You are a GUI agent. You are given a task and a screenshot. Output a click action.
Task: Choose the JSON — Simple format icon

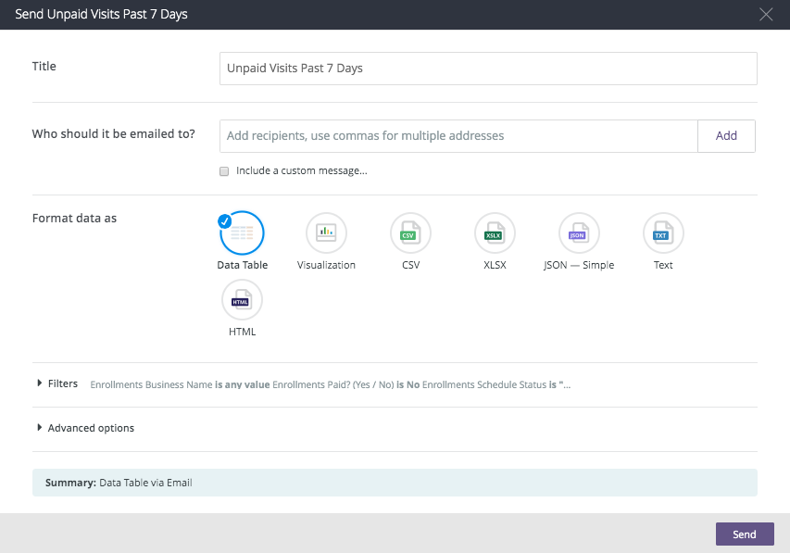pyautogui.click(x=579, y=233)
